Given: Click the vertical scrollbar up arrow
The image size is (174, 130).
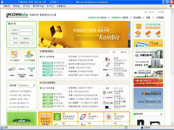Looking at the screenshot, I should 172,10.
